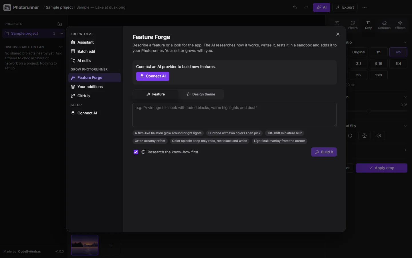Viewport: 412px width, 258px height.
Task: Open the Effects panel
Action: 400,25
